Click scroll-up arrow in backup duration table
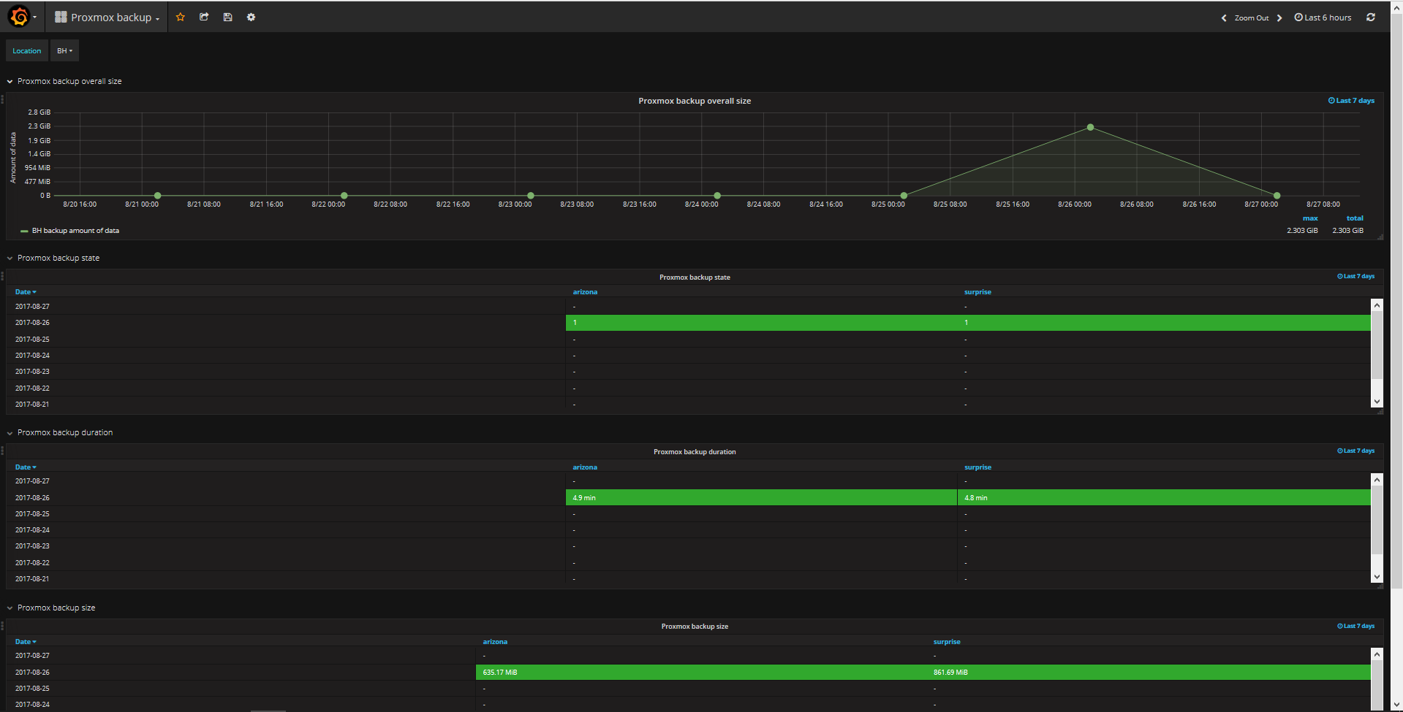This screenshot has height=712, width=1403. click(x=1377, y=480)
